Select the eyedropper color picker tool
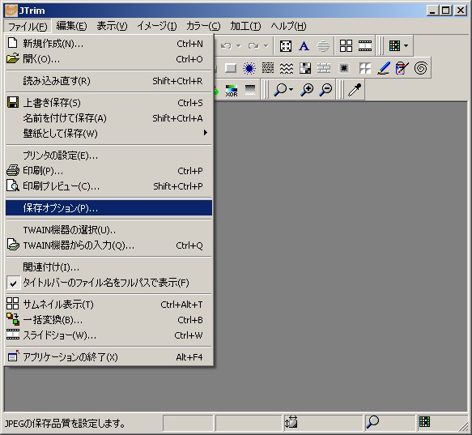 [355, 90]
